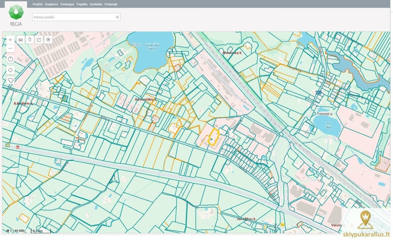
Task: Open the Pagalba menu item
Action: [x=82, y=4]
